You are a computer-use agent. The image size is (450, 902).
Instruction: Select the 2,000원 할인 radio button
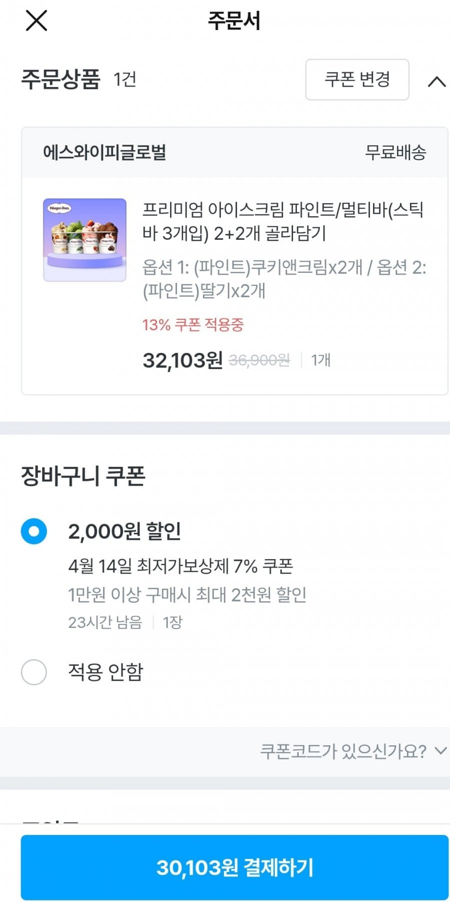click(34, 531)
